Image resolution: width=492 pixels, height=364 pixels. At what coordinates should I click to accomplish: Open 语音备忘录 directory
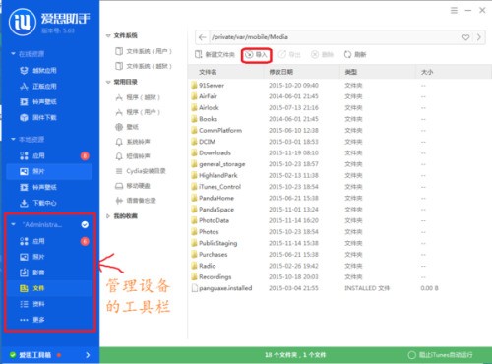point(136,201)
